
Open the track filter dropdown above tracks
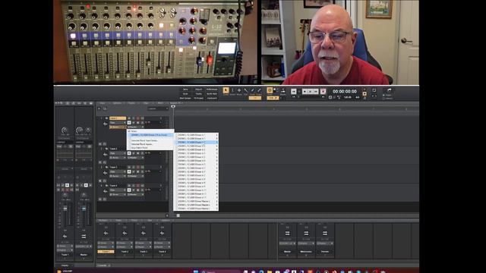tap(158, 108)
